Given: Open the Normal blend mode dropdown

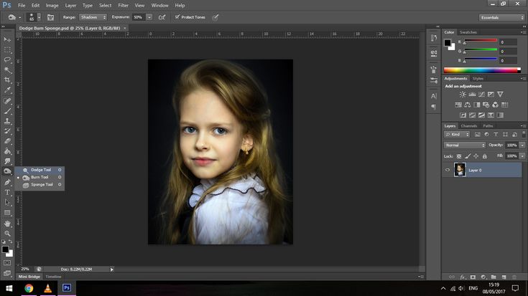Looking at the screenshot, I should pos(464,145).
